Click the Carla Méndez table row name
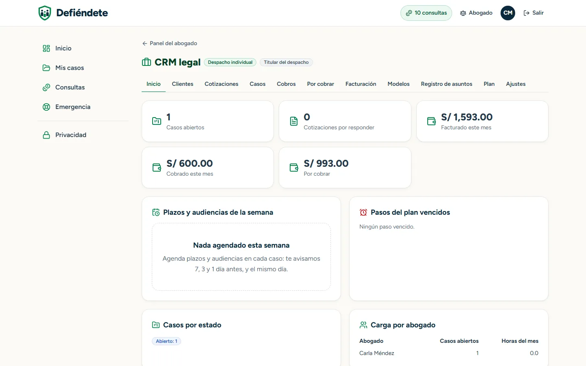 tap(377, 353)
